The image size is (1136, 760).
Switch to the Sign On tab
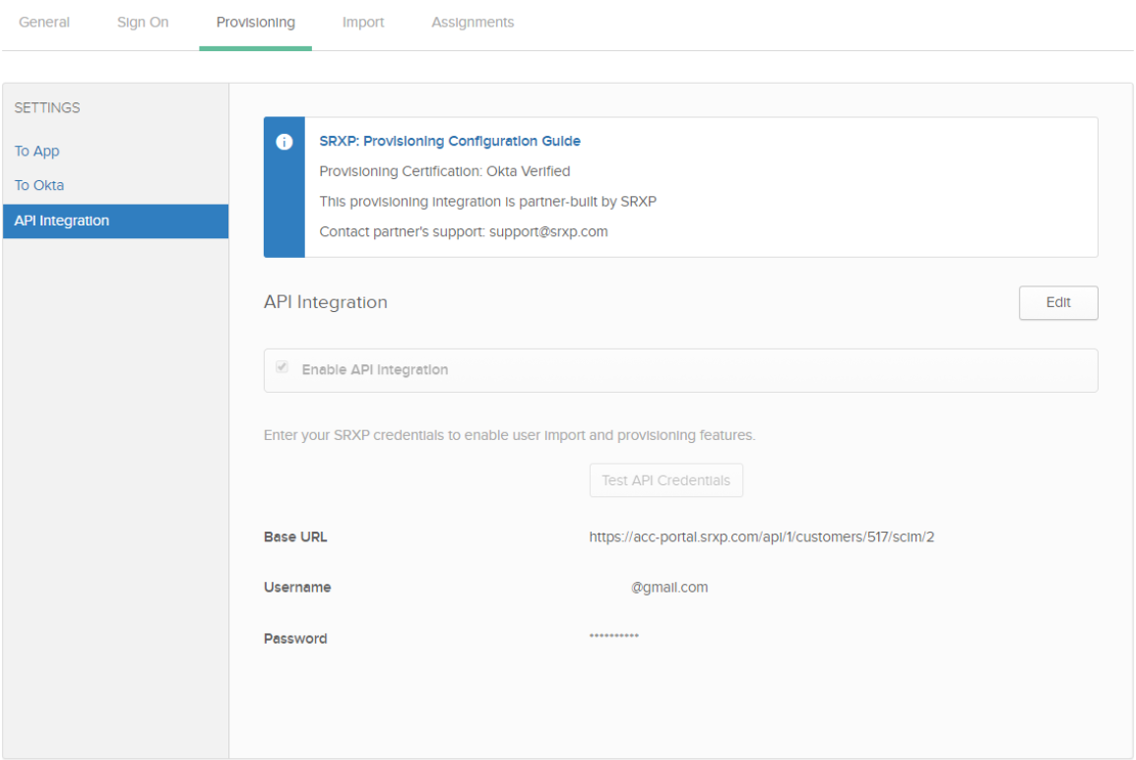(143, 23)
